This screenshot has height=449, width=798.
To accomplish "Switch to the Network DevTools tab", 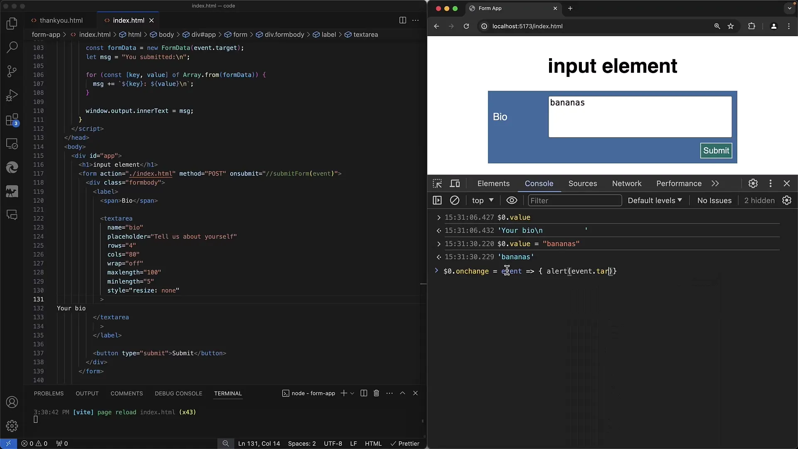I will click(x=627, y=183).
